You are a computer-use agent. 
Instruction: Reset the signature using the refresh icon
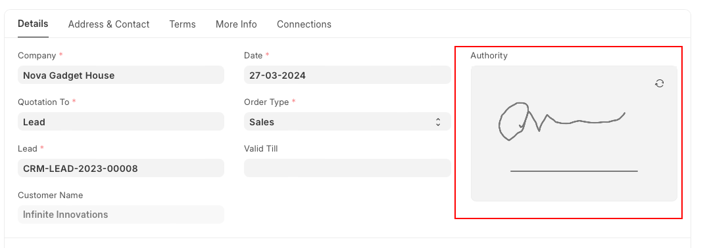point(659,83)
